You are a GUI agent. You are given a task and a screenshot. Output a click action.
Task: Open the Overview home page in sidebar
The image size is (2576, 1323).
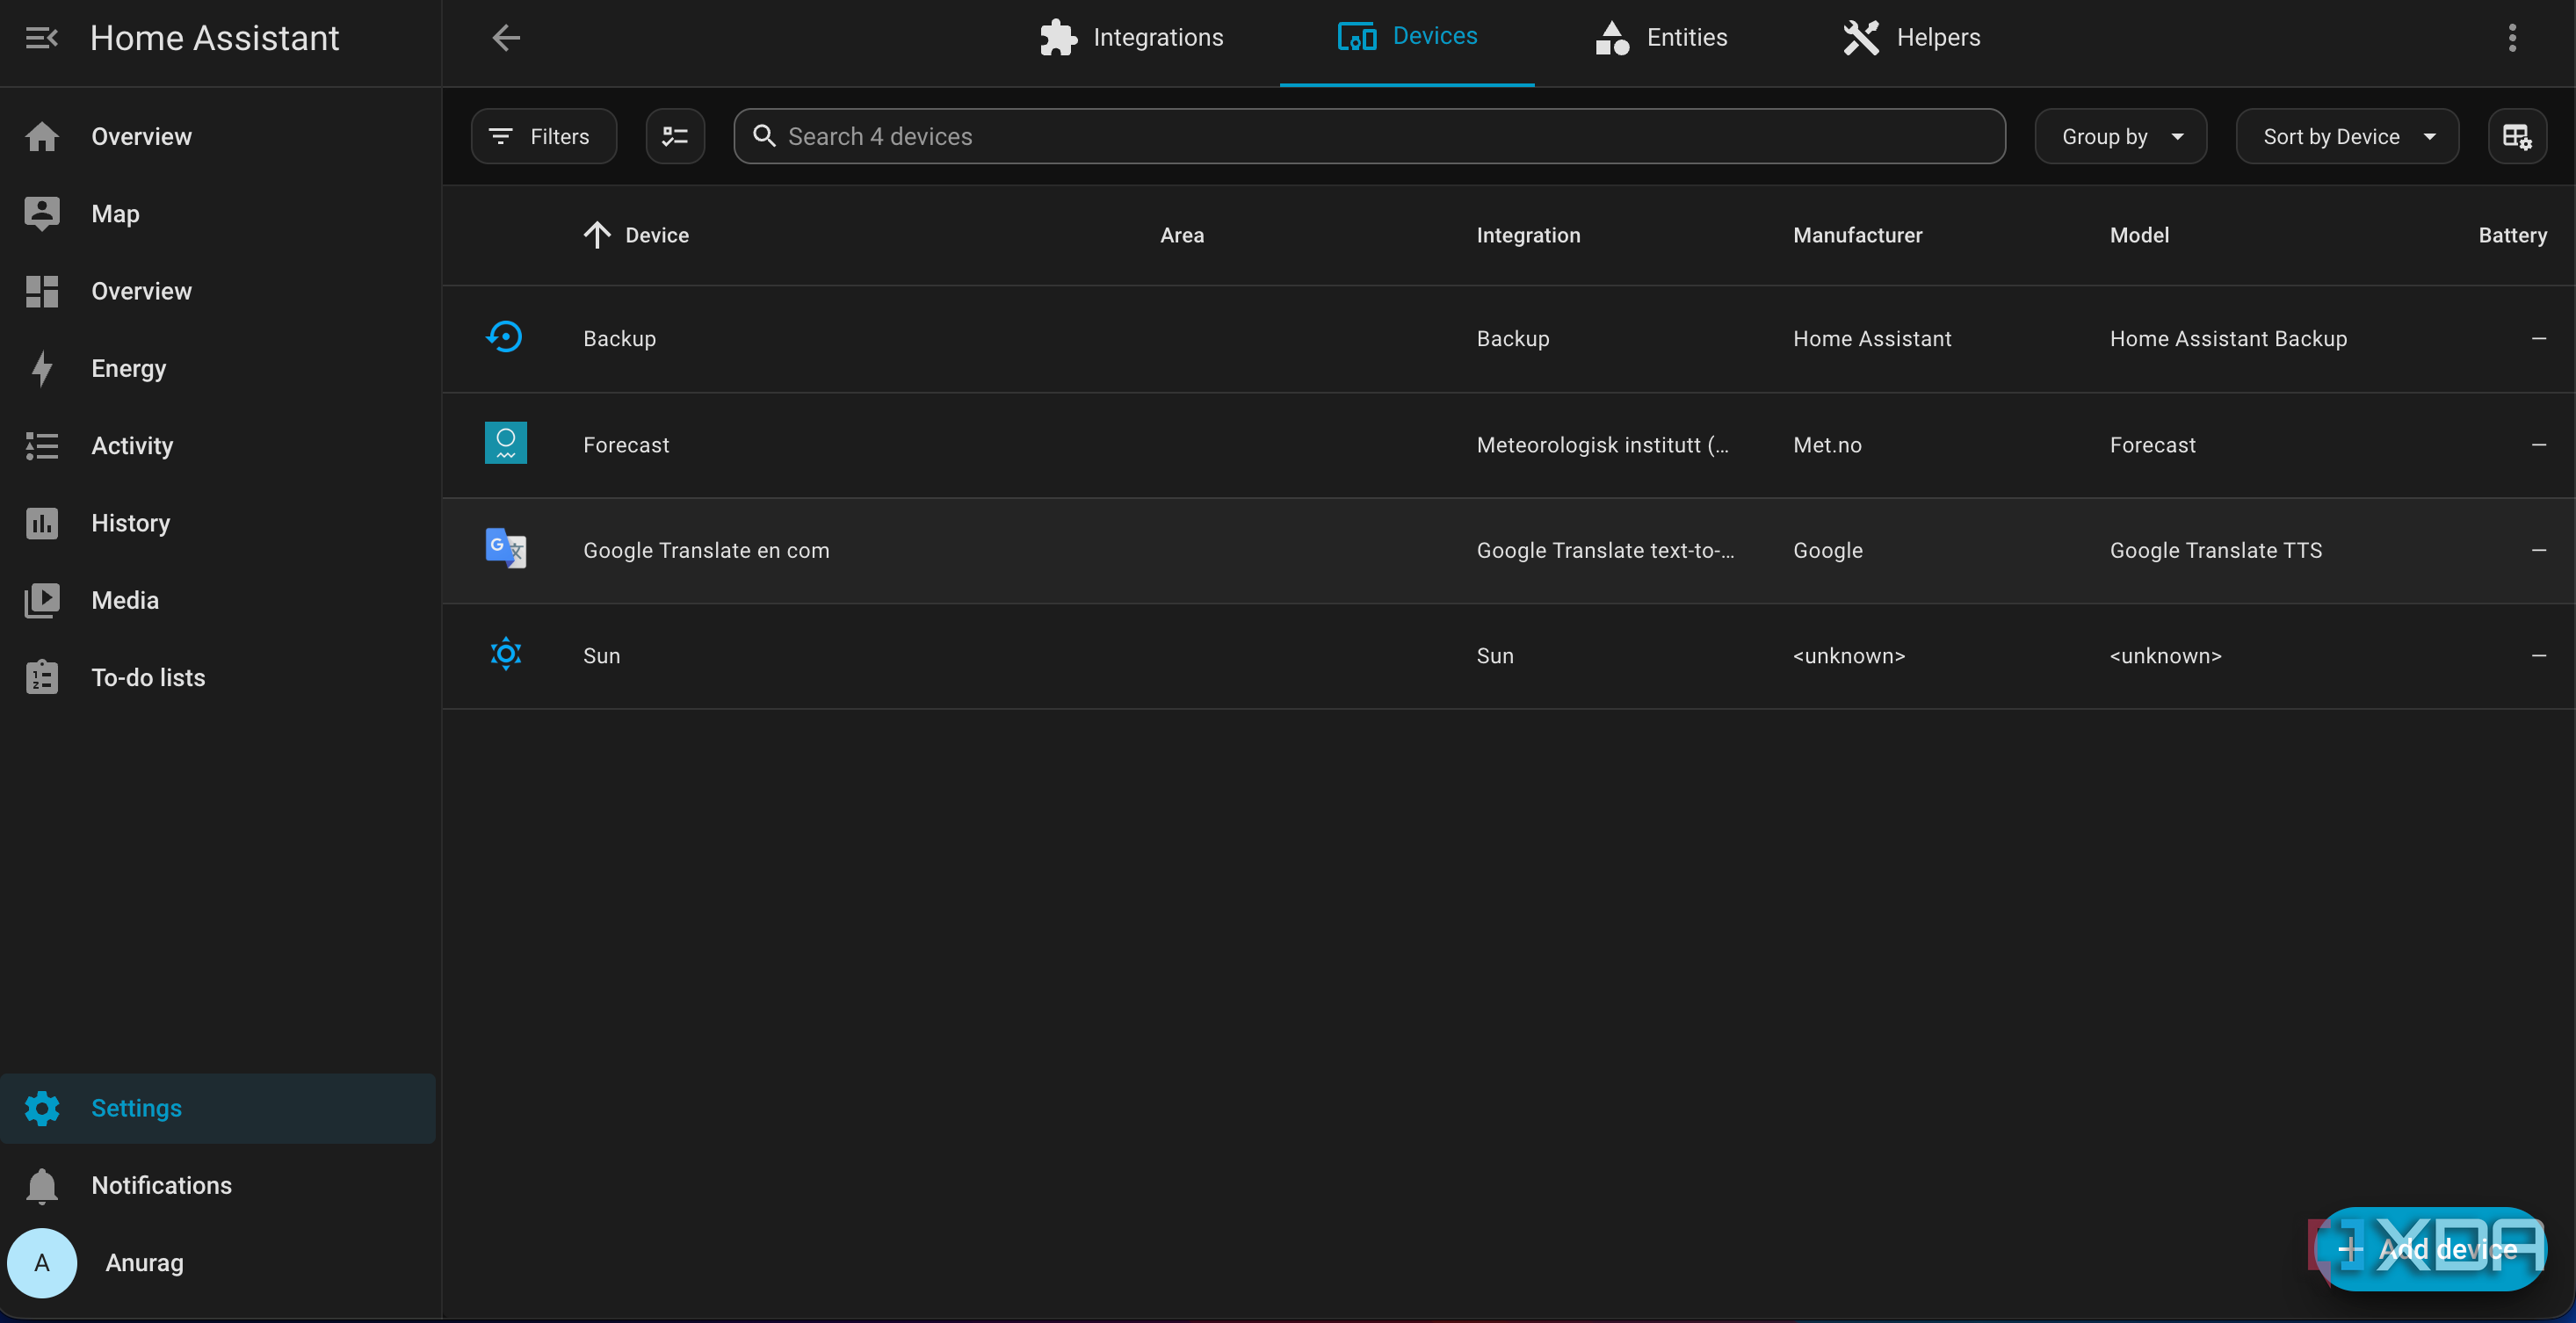218,136
